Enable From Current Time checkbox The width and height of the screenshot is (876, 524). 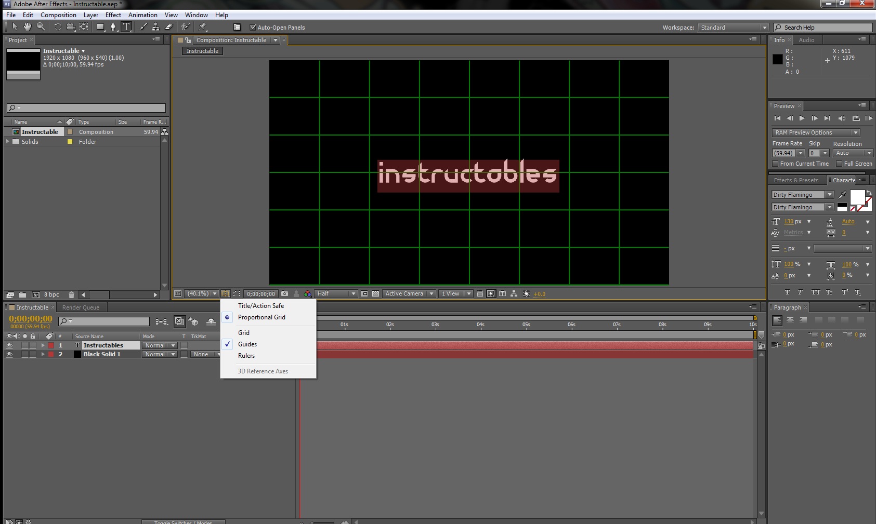pyautogui.click(x=775, y=164)
